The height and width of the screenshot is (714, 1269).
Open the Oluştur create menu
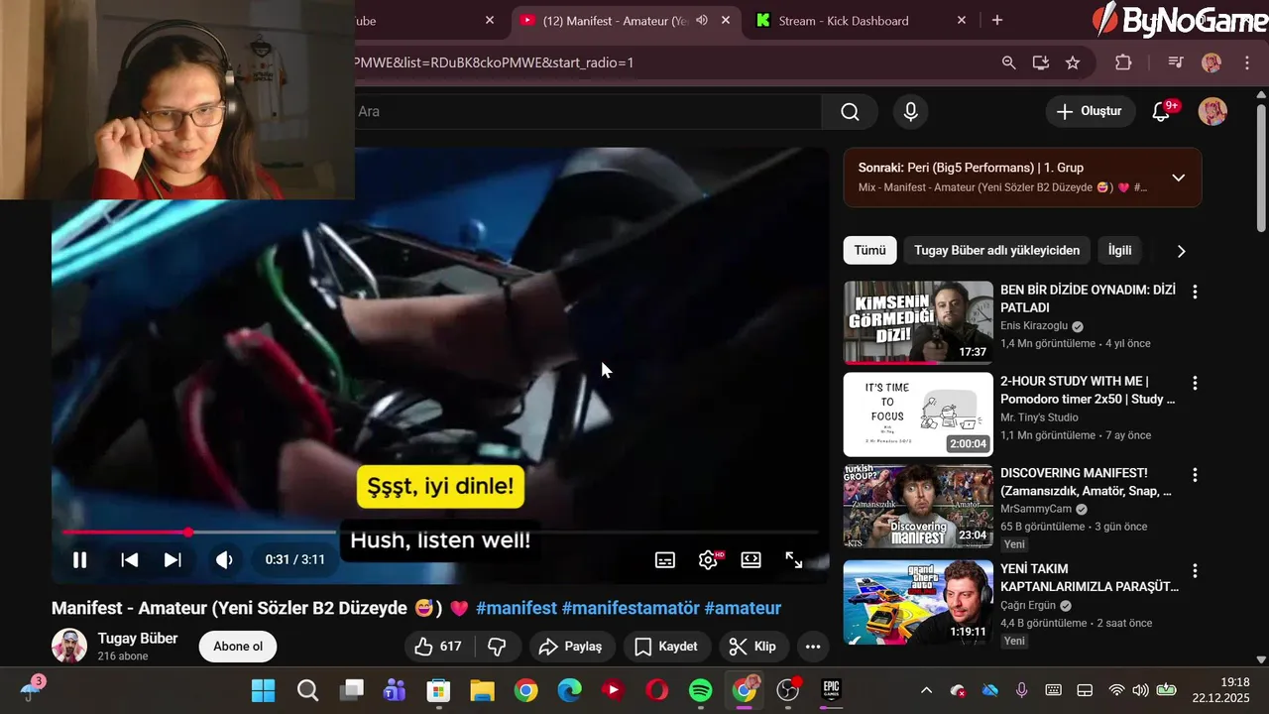[1091, 112]
